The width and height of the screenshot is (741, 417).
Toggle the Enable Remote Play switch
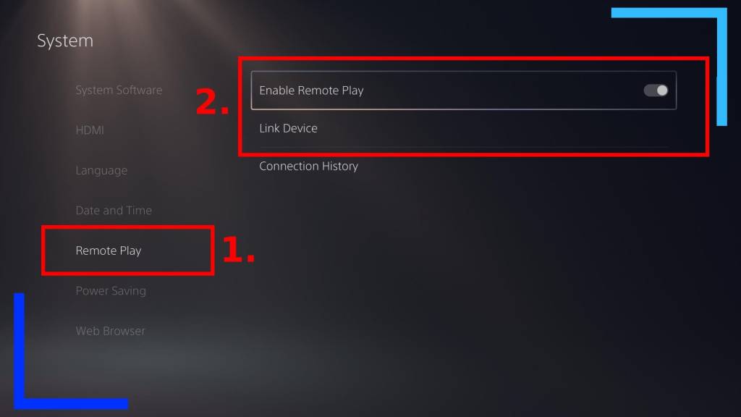coord(656,90)
